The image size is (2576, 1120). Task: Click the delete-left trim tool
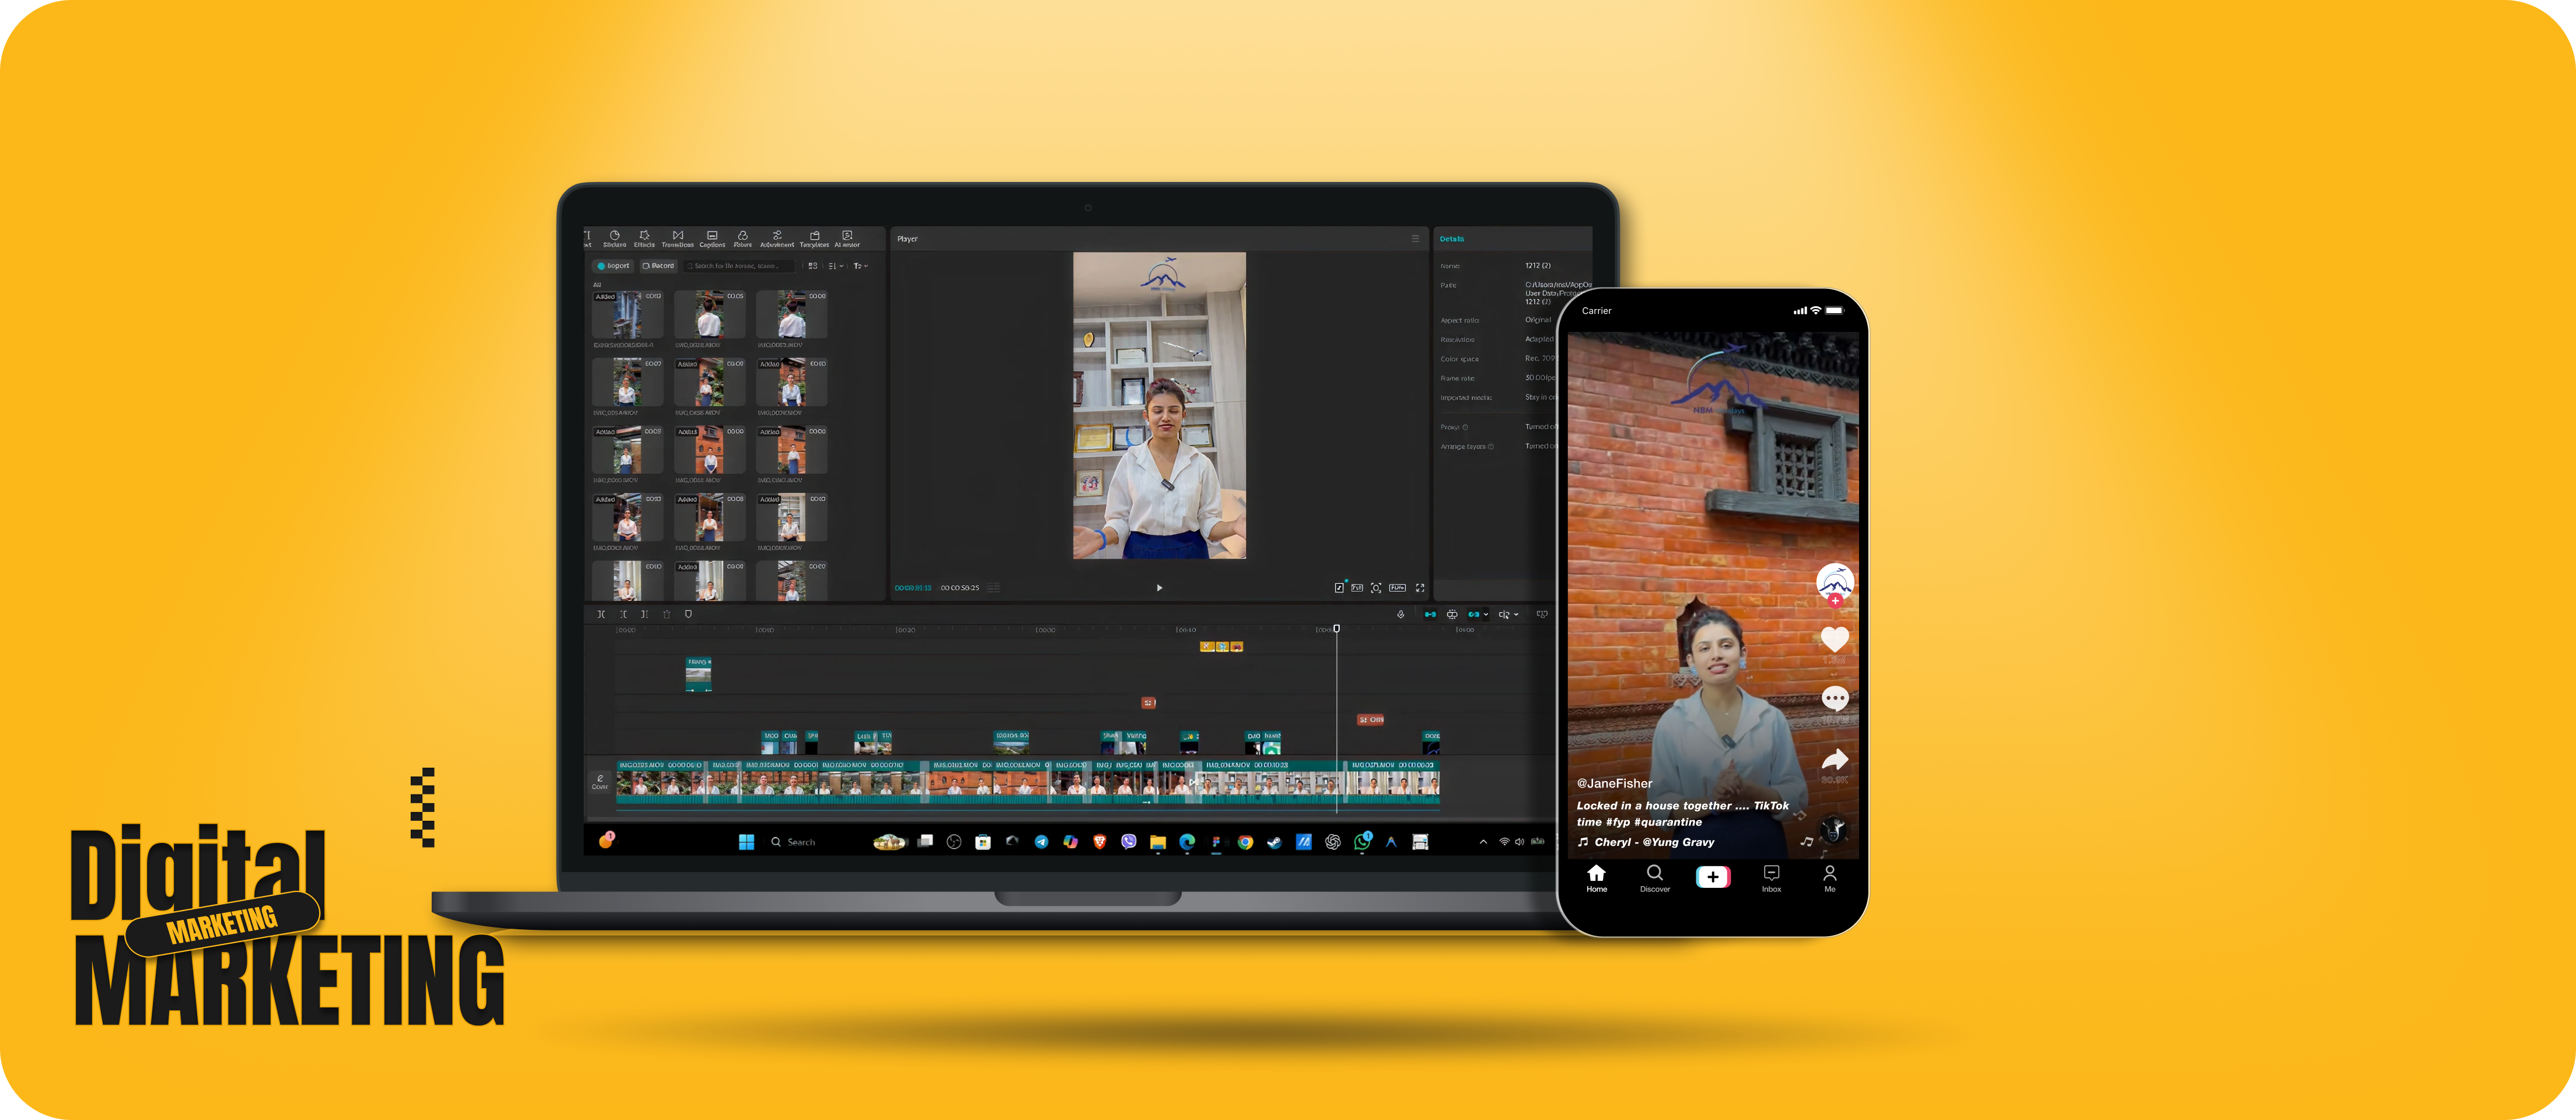[x=623, y=614]
